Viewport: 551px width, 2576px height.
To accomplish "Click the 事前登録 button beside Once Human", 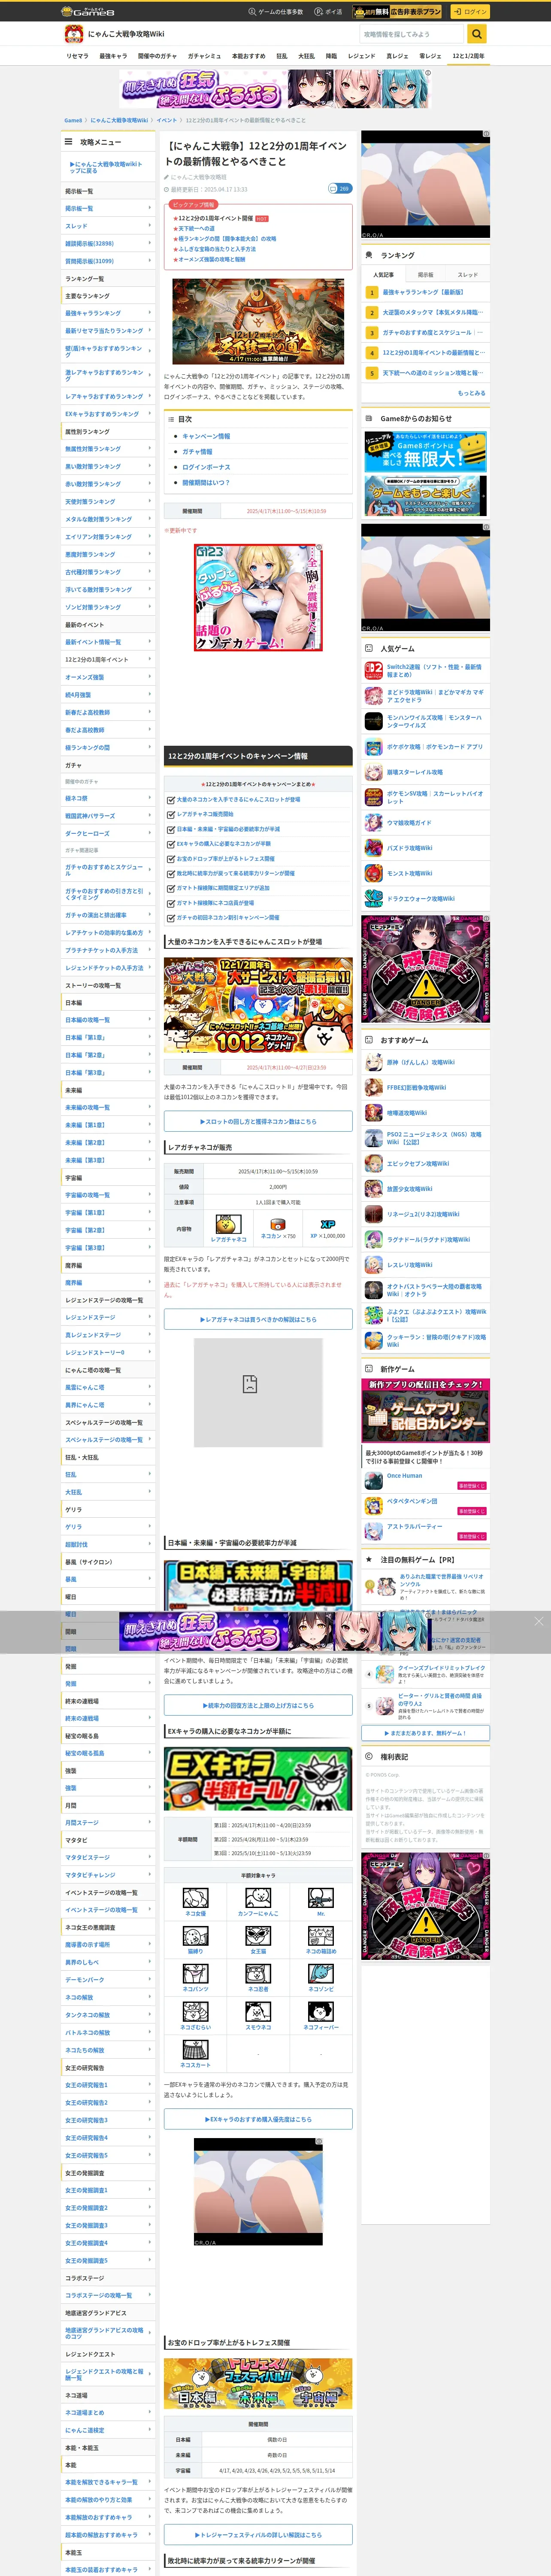I will pyautogui.click(x=471, y=1486).
